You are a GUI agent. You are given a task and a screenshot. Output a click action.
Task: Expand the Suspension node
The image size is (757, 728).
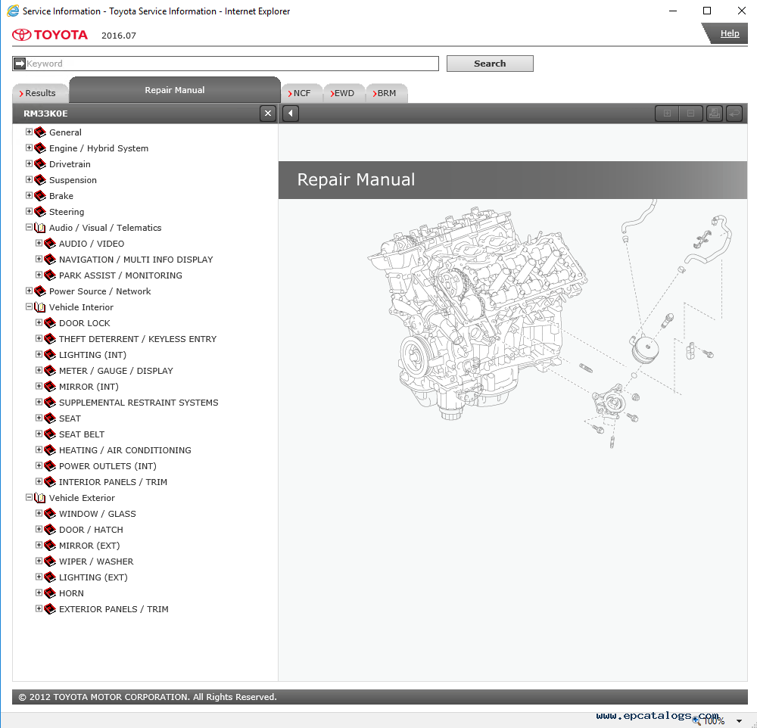point(29,179)
